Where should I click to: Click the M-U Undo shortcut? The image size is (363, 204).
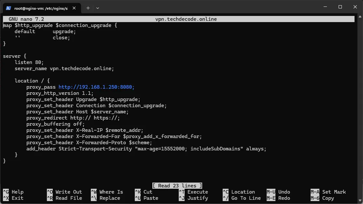click(278, 192)
